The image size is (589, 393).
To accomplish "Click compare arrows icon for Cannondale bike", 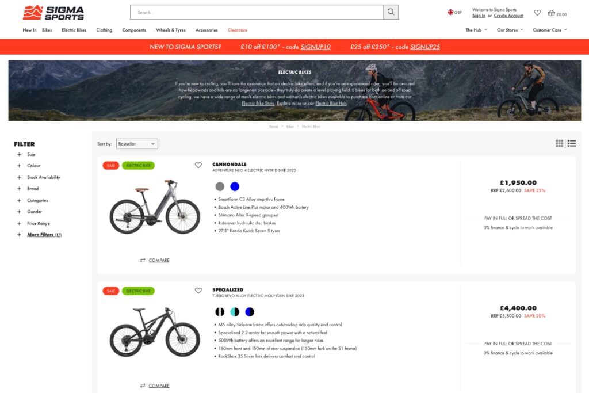I will click(143, 260).
